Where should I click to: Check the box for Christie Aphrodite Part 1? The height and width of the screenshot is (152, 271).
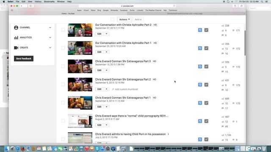pyautogui.click(x=63, y=48)
